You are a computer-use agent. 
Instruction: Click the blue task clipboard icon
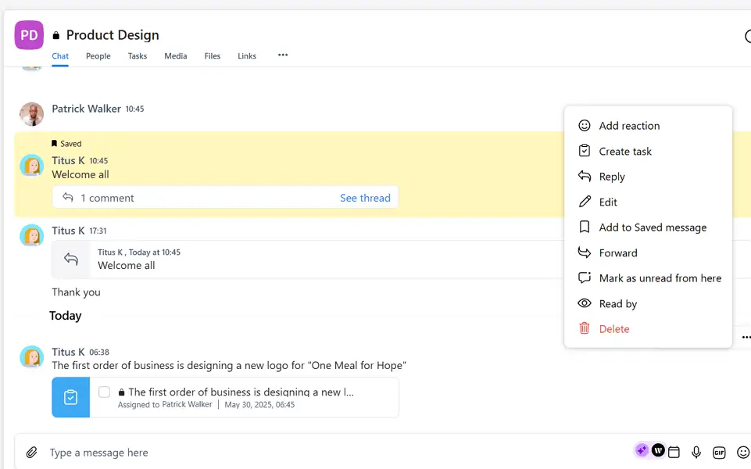[x=70, y=397]
